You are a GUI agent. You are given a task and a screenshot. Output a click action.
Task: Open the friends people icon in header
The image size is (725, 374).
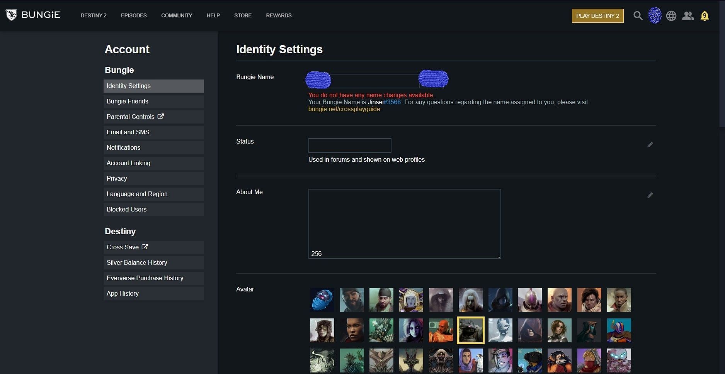[688, 16]
